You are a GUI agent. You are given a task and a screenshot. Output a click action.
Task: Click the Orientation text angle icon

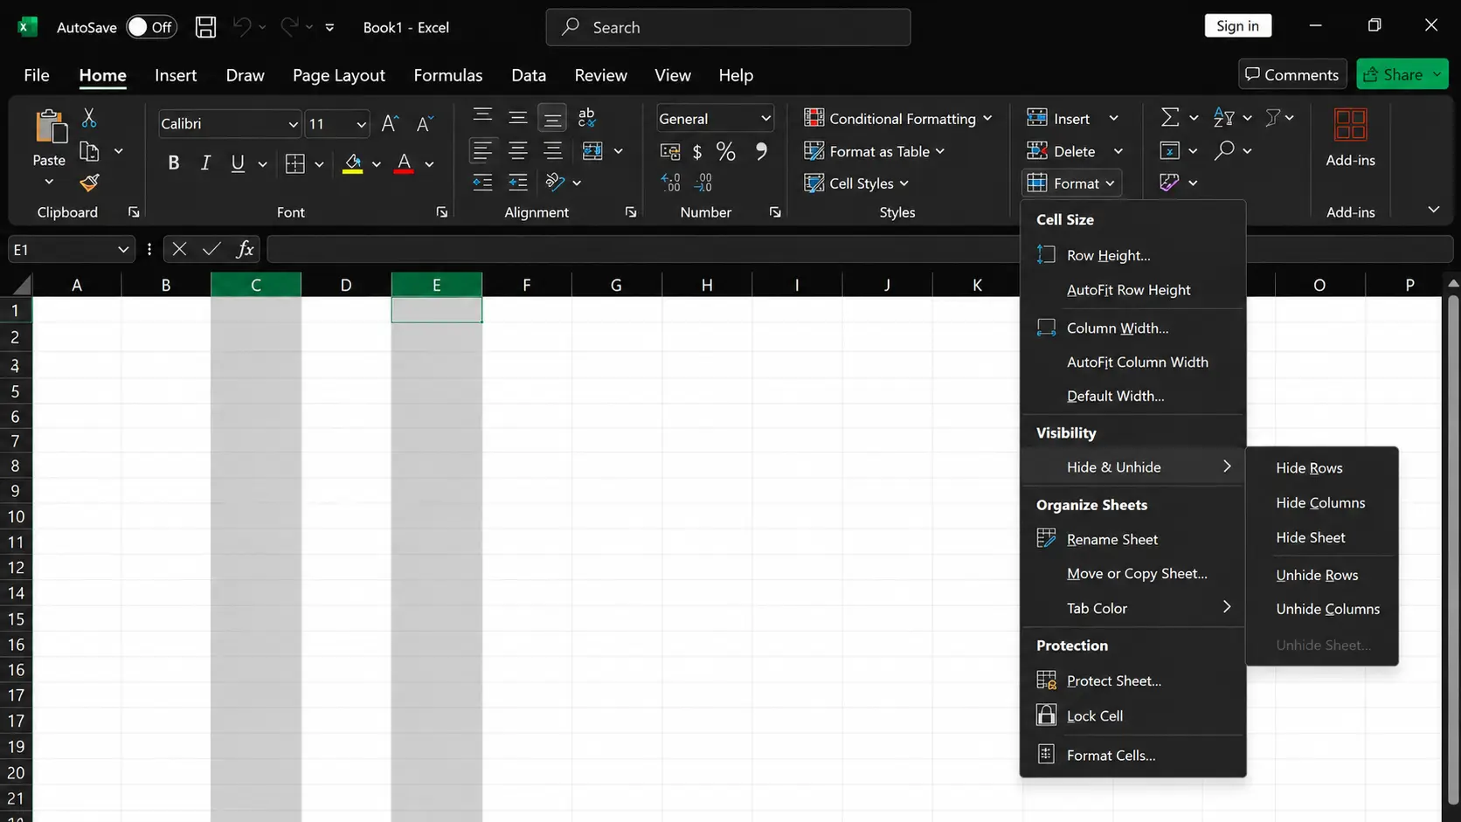[x=554, y=182]
